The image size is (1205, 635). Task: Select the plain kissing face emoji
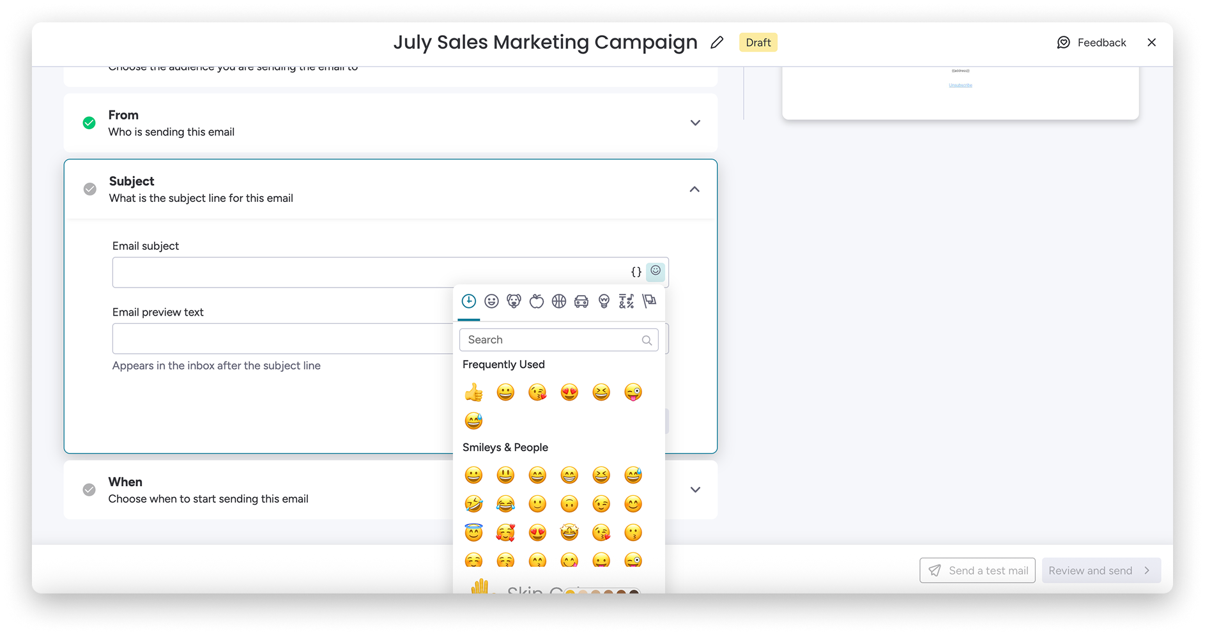[x=633, y=532]
